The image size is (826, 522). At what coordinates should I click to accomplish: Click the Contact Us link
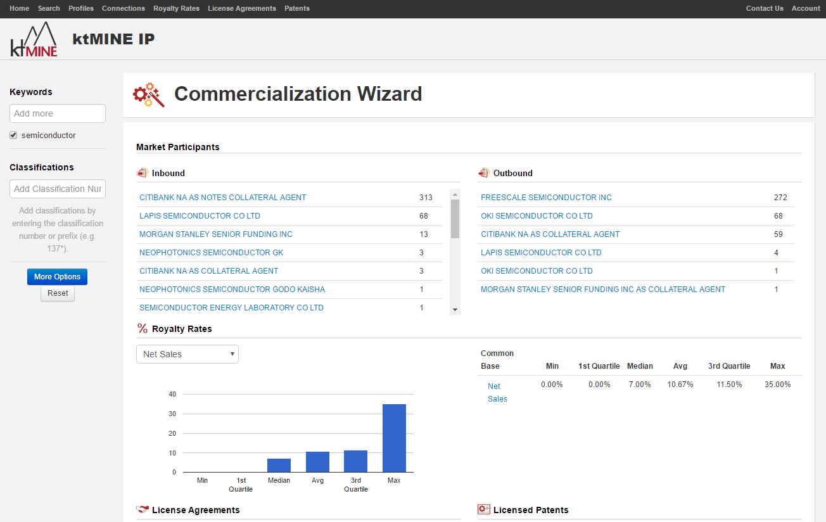[x=765, y=8]
